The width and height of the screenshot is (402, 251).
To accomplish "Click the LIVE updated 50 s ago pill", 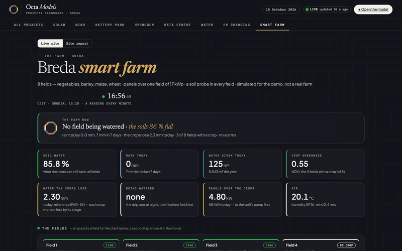I will 327,10.
